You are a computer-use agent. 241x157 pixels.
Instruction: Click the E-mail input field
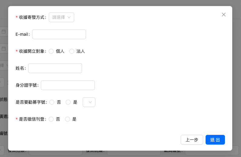(59, 34)
